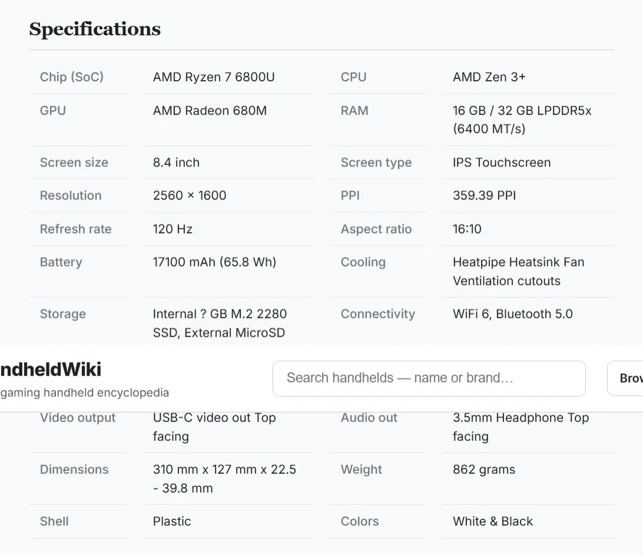643x555 pixels.
Task: Select the AMD Ryzen 7 6800U value
Action: pyautogui.click(x=214, y=77)
